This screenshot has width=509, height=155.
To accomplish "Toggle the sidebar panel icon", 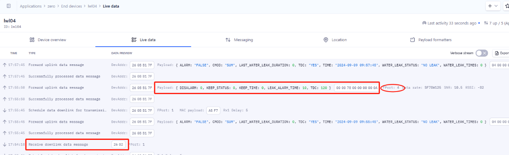I will (8, 6).
